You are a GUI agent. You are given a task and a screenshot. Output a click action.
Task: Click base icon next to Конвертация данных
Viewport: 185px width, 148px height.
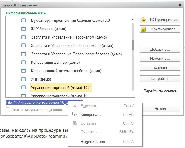coord(23,62)
